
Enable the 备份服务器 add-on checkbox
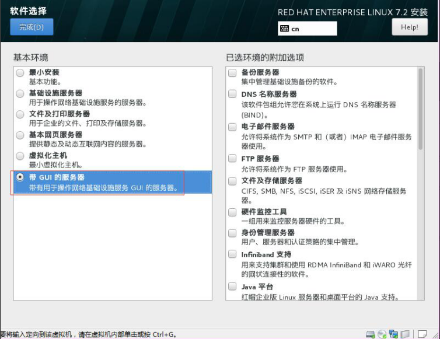coord(232,73)
